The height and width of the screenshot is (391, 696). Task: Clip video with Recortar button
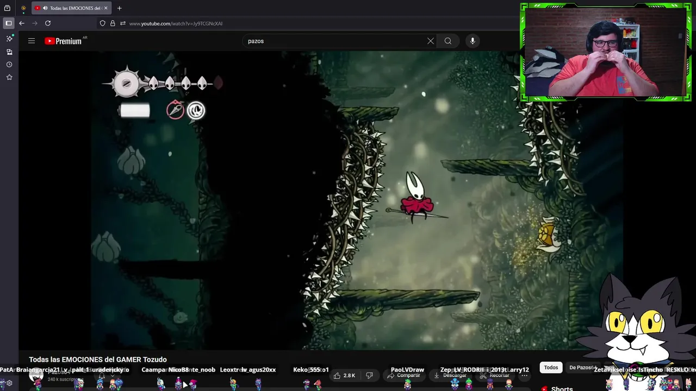(x=494, y=375)
